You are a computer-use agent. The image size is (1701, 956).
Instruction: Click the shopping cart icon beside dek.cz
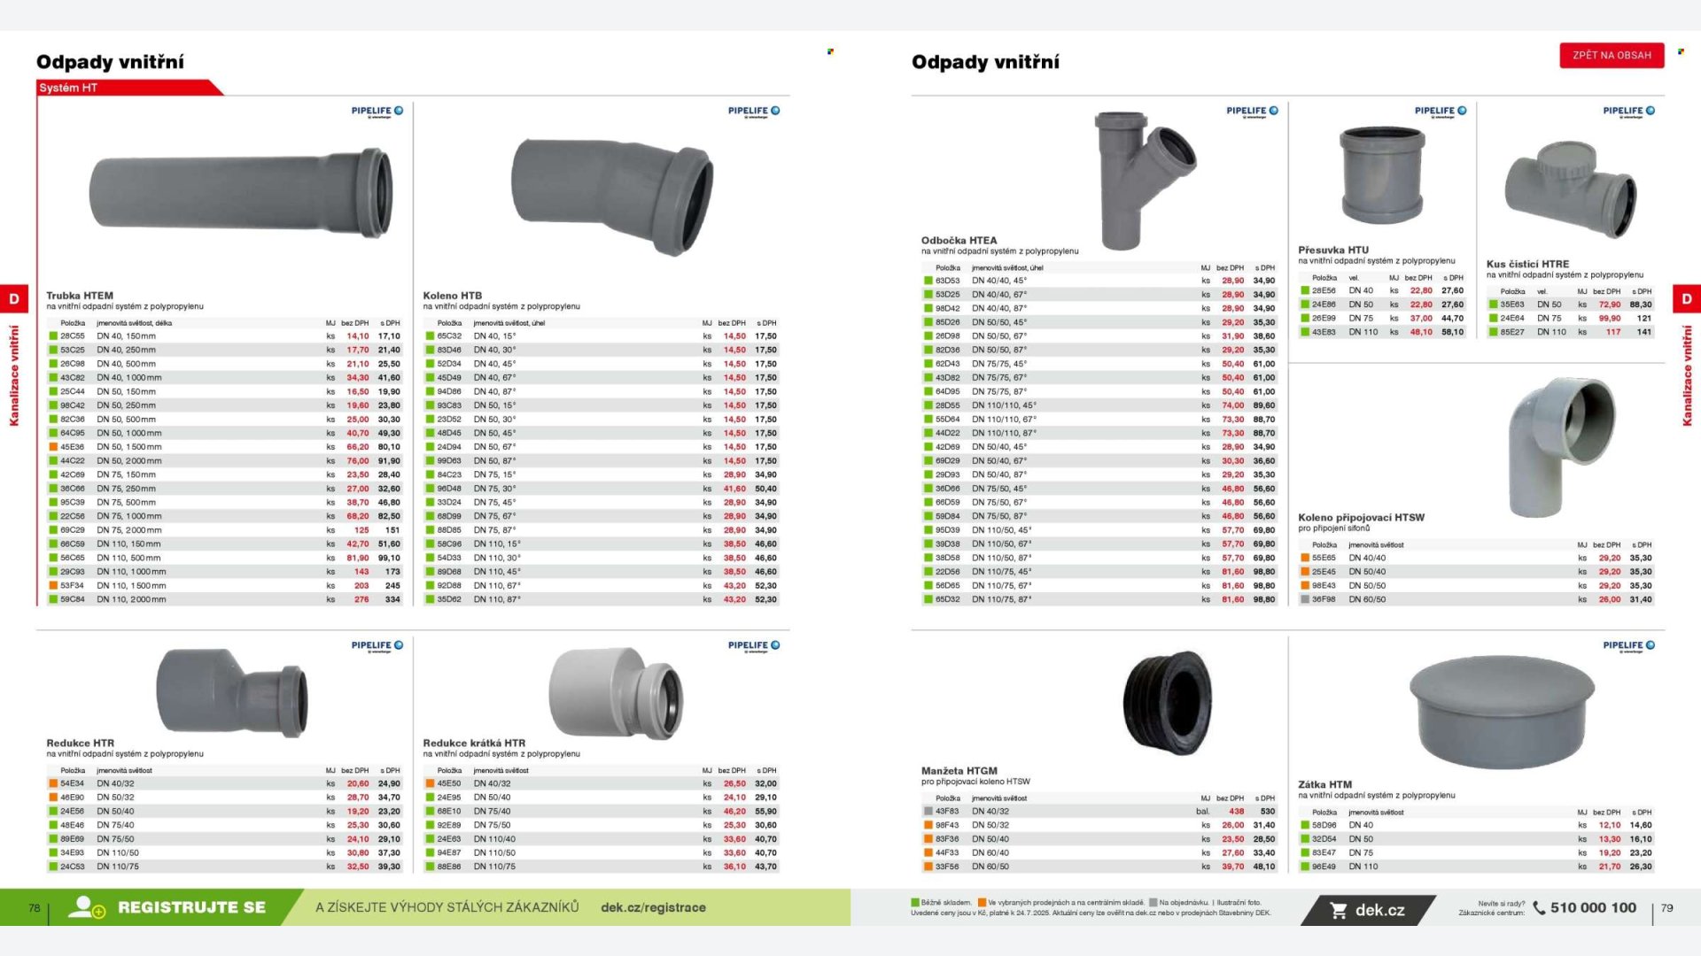(x=1339, y=910)
